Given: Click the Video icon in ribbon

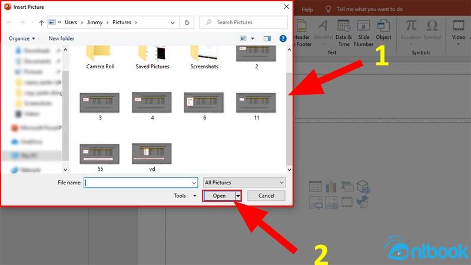Looking at the screenshot, I should tap(459, 31).
